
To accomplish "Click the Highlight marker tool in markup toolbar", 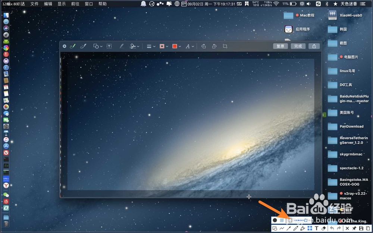I will pyautogui.click(x=122, y=46).
